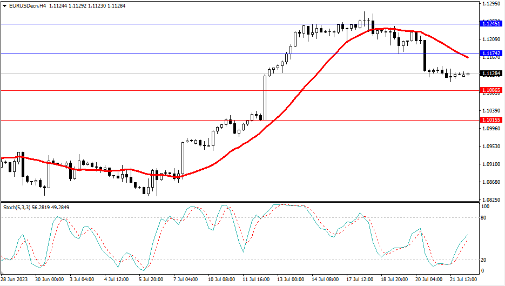Click the 13 Jul 00:00 time label
The image size is (505, 286).
(290, 280)
